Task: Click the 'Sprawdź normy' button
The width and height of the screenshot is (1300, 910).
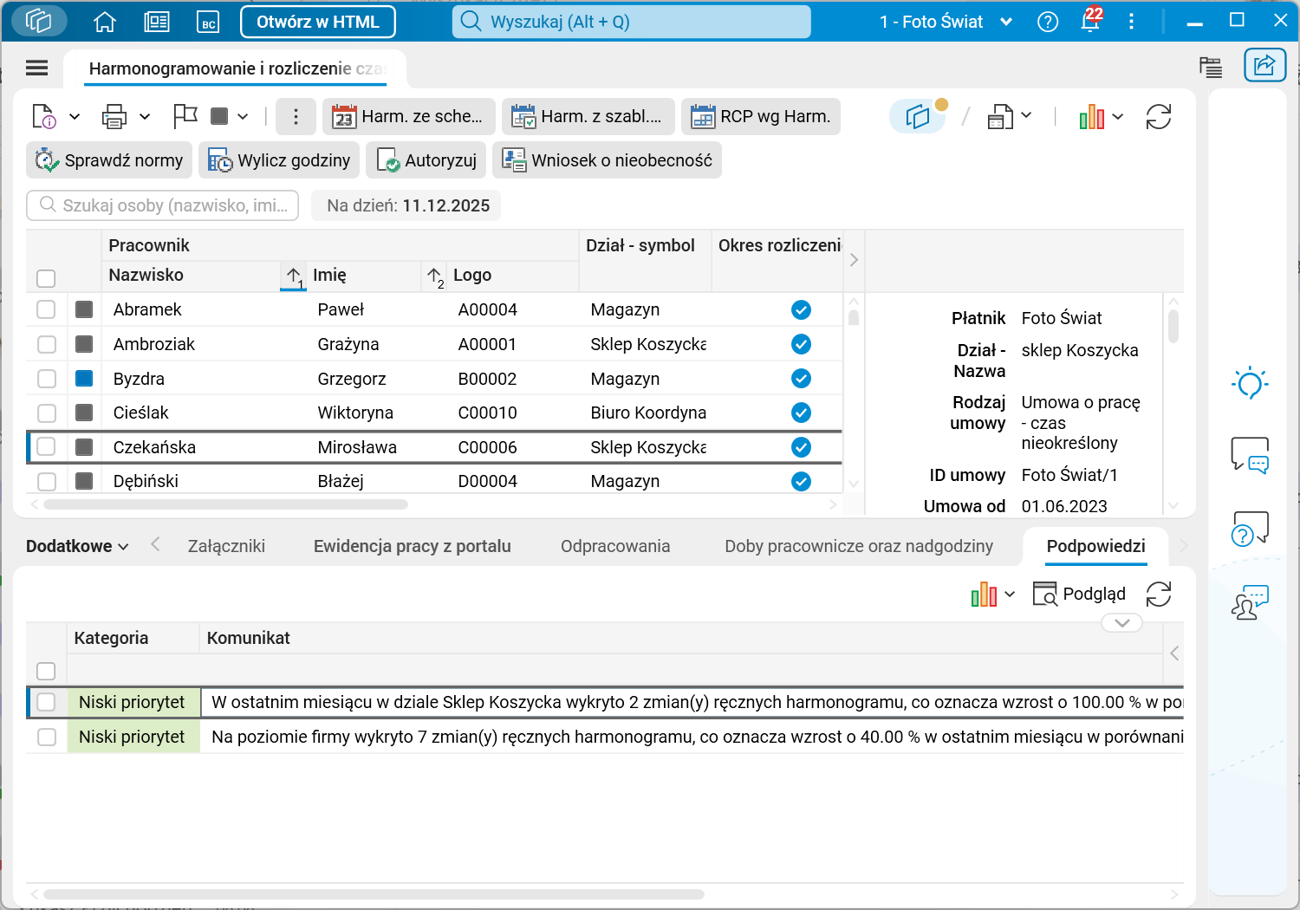Action: click(109, 160)
